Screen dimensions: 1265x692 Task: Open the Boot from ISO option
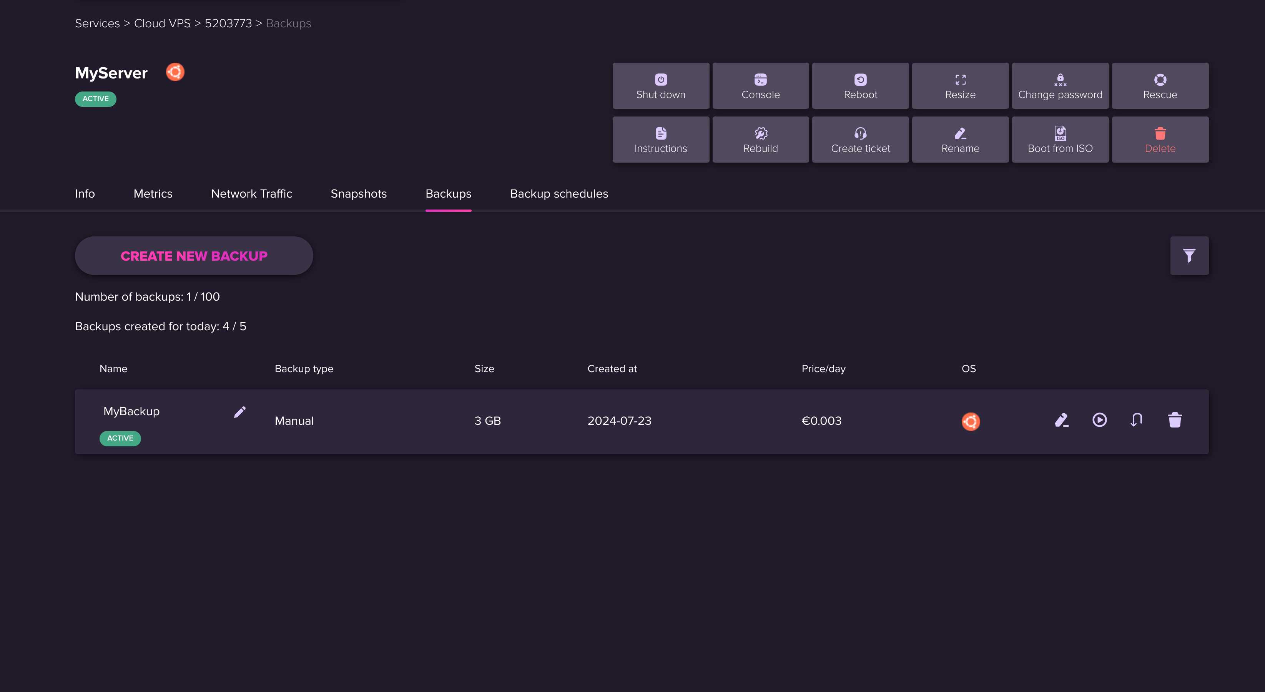[x=1061, y=139]
